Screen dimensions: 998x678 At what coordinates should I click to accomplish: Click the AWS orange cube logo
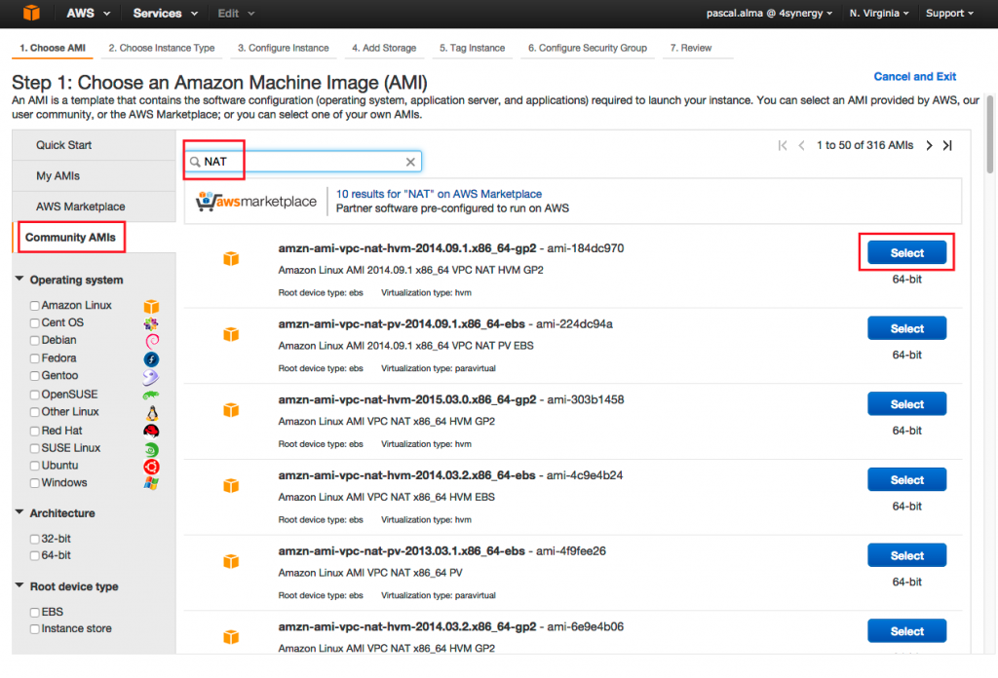click(31, 13)
